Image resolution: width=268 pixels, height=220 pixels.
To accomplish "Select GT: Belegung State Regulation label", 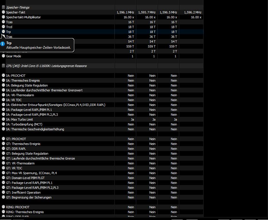I will [x=27, y=154].
